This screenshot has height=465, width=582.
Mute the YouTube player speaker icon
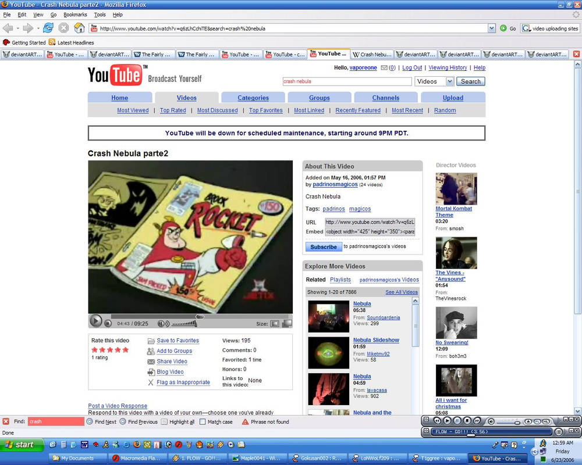point(164,323)
